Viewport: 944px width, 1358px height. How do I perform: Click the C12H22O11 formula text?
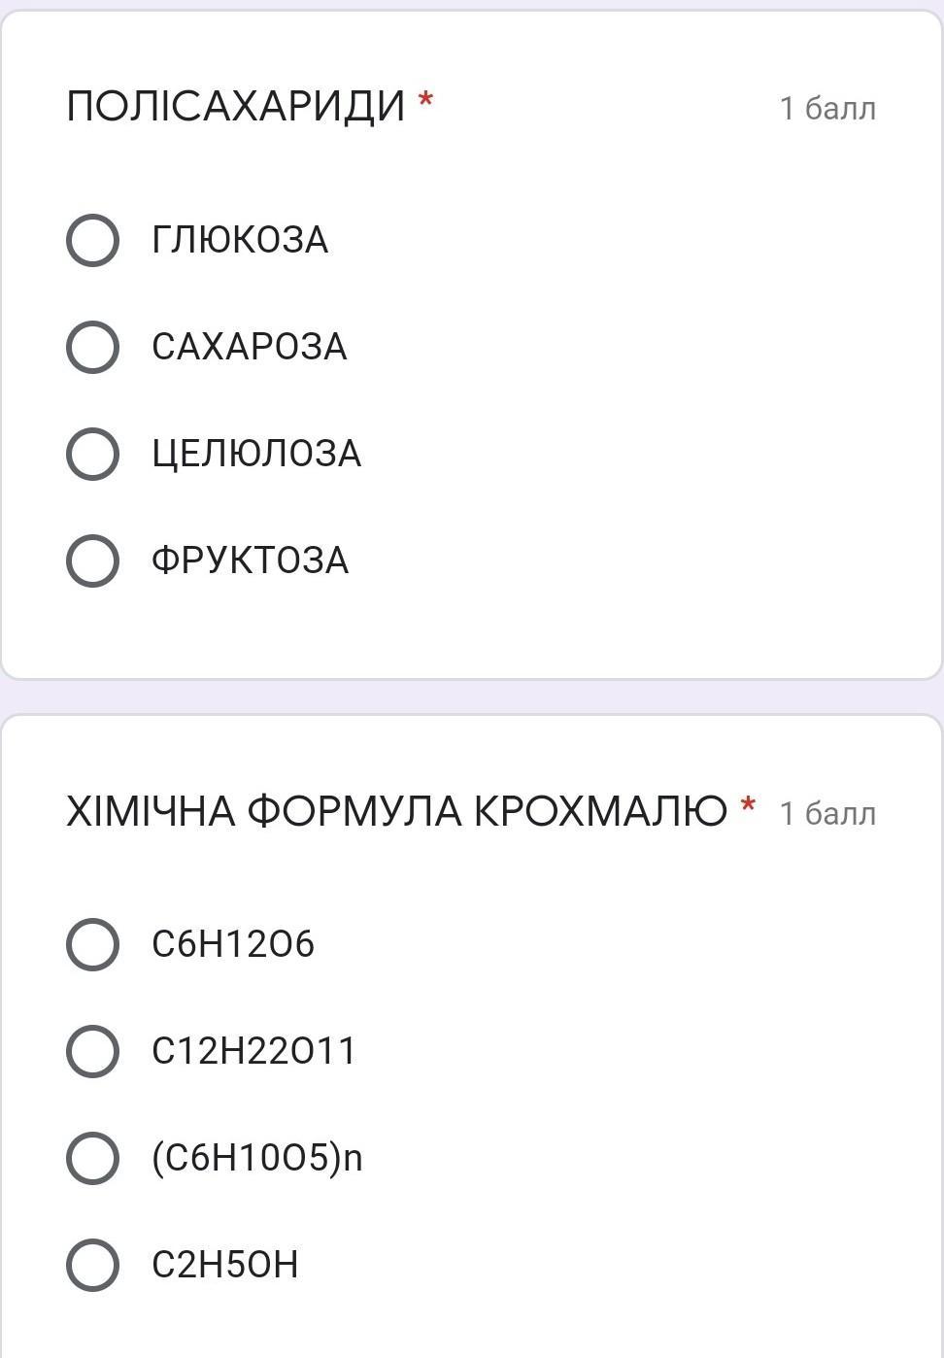coord(254,1051)
